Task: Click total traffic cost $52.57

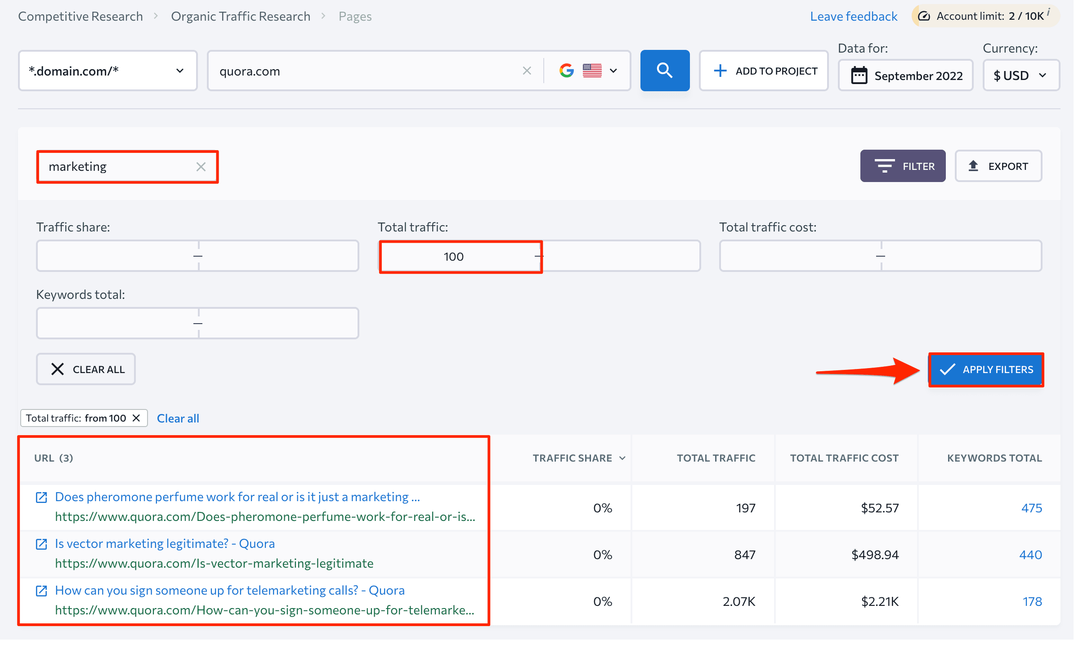Action: click(880, 508)
